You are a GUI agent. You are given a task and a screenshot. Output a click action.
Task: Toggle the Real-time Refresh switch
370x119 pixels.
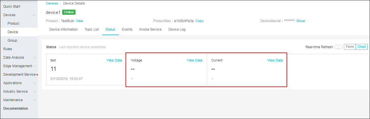pyautogui.click(x=338, y=47)
